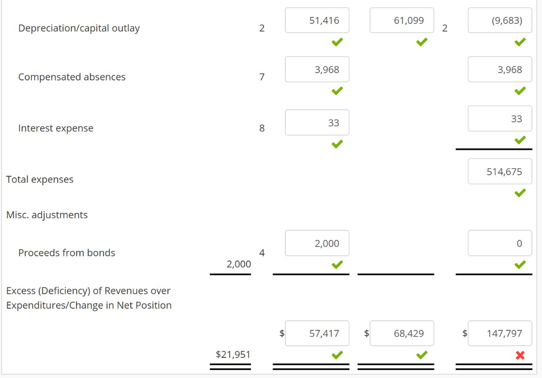Screen dimensions: 542x378
Task: Select the checkmark beside 61,099
Action: [421, 42]
